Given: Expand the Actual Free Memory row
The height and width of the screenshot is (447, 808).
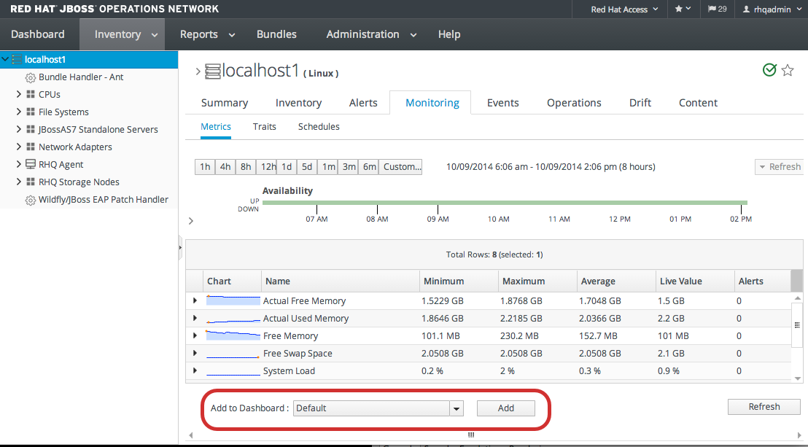Looking at the screenshot, I should point(195,300).
